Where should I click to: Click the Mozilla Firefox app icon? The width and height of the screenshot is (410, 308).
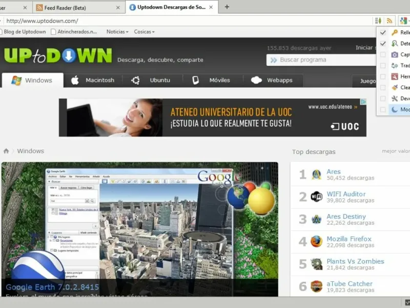click(x=316, y=241)
